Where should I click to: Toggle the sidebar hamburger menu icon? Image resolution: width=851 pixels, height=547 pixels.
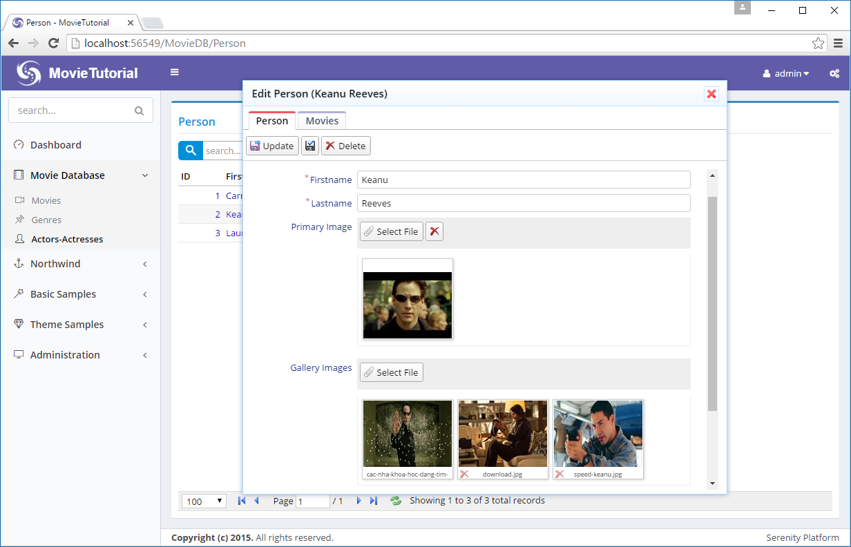point(175,72)
